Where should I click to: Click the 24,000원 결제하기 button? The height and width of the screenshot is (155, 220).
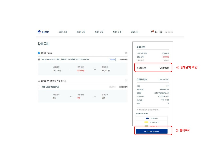(152, 131)
